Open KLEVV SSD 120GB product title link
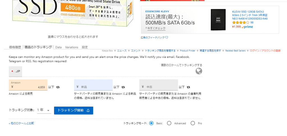Viewport: 287px width, 136px height. coord(250,15)
